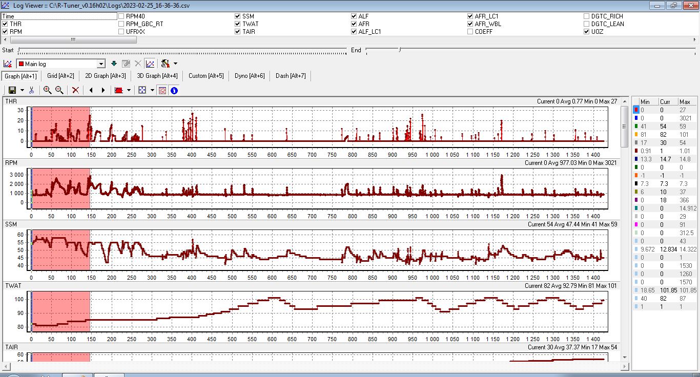Click the dotted-square fit view icon
The width and height of the screenshot is (700, 377).
coord(142,90)
